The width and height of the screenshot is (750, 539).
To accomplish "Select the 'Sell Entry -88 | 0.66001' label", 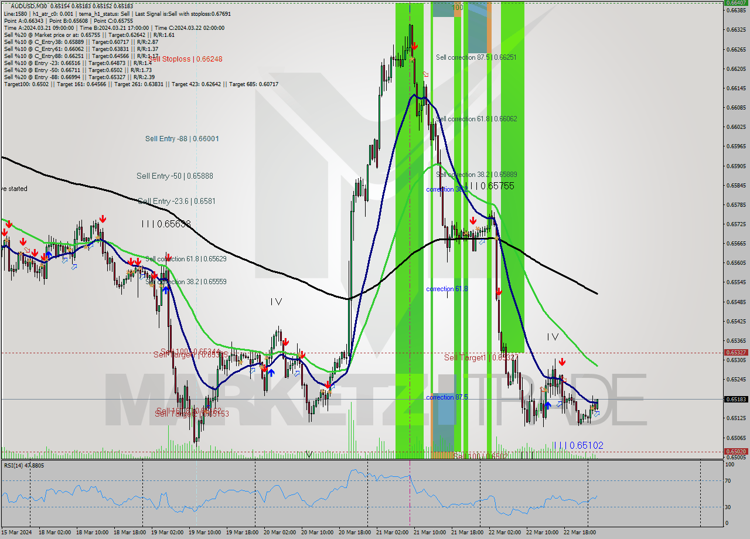I will (x=182, y=139).
